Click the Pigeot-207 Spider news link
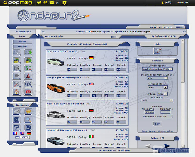The height and width of the screenshot is (157, 195). 112,32
